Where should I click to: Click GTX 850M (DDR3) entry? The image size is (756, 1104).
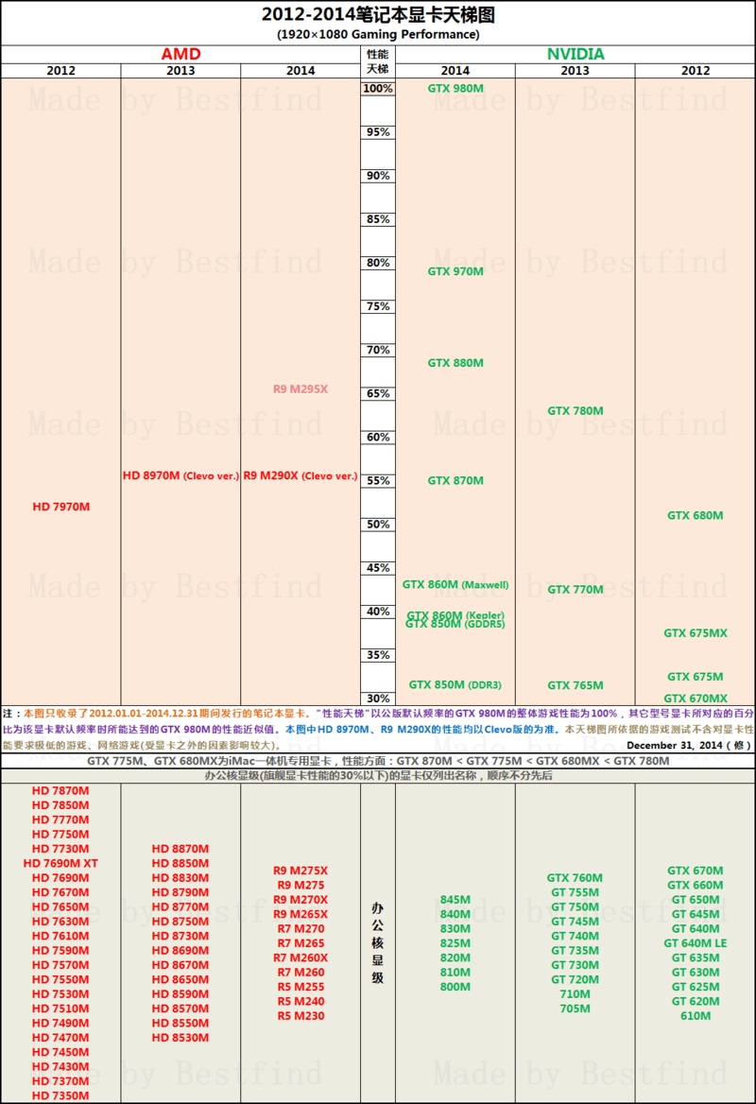click(x=455, y=684)
